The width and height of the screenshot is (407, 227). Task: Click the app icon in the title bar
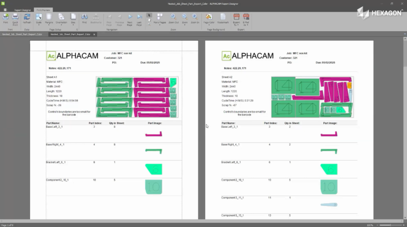(x=3, y=4)
